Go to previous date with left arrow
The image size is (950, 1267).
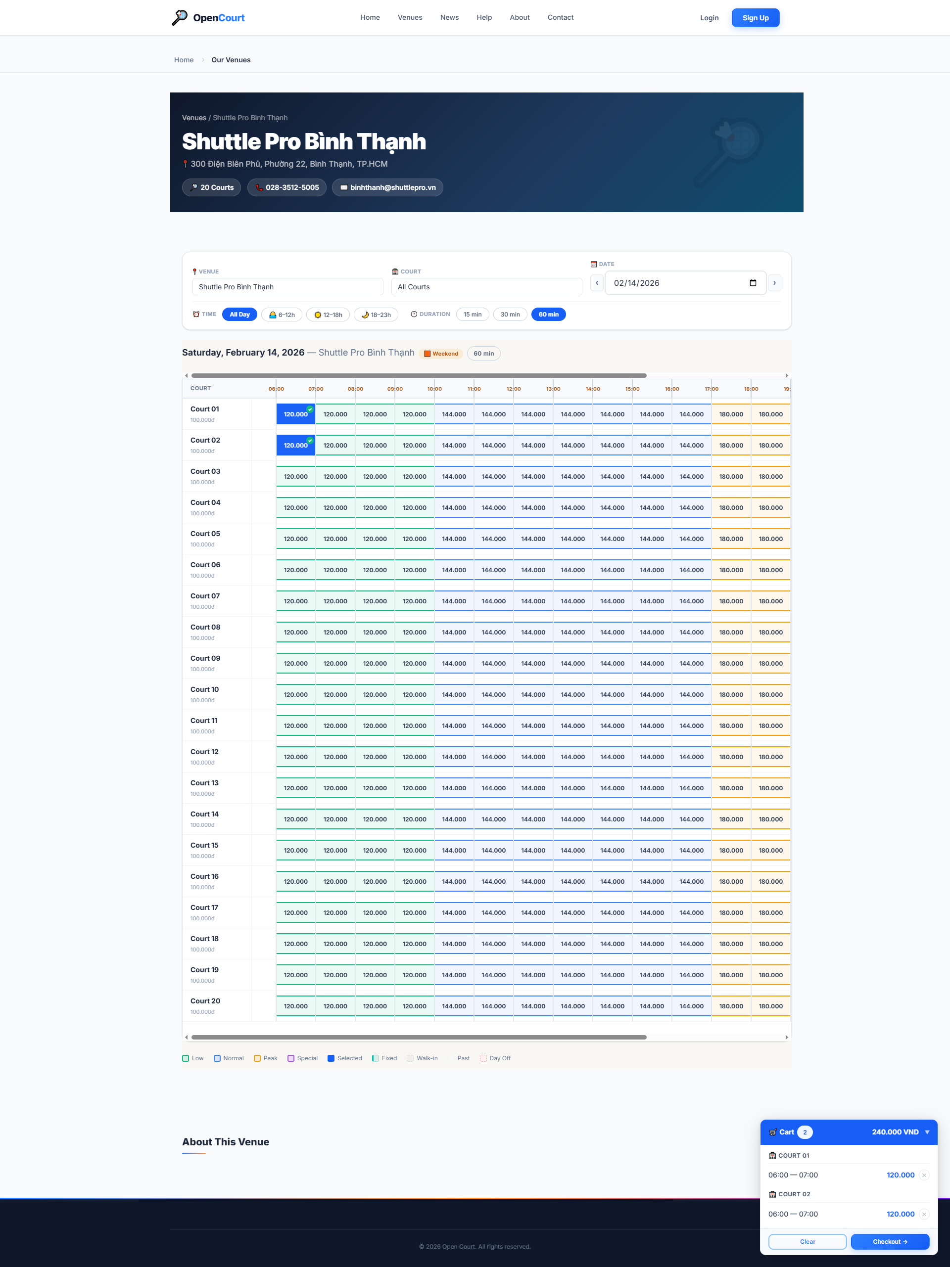point(597,283)
